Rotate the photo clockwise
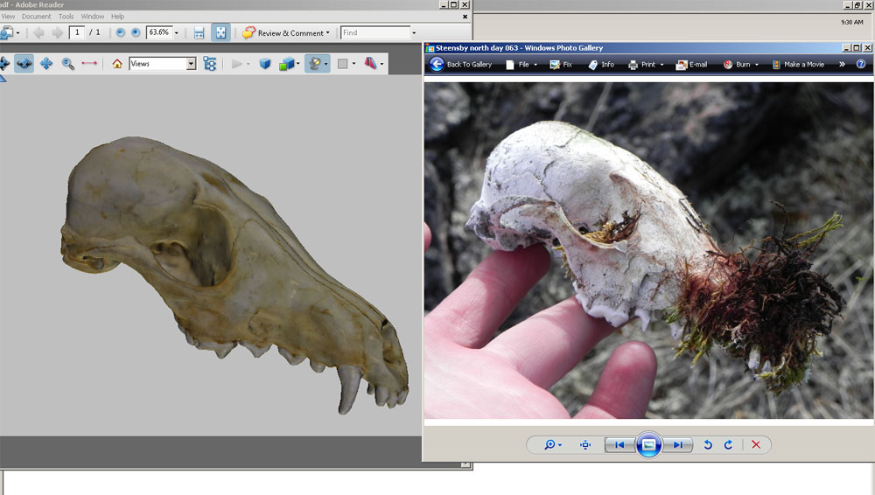 pos(728,445)
